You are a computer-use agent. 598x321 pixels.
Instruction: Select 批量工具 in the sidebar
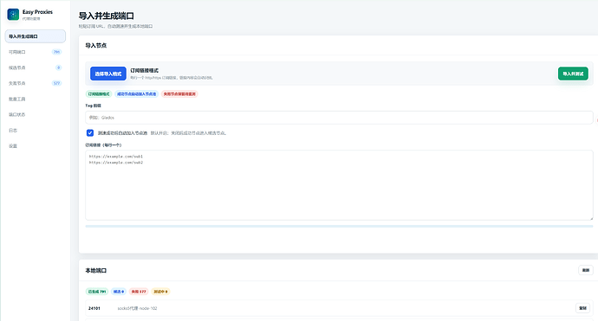[x=35, y=99]
